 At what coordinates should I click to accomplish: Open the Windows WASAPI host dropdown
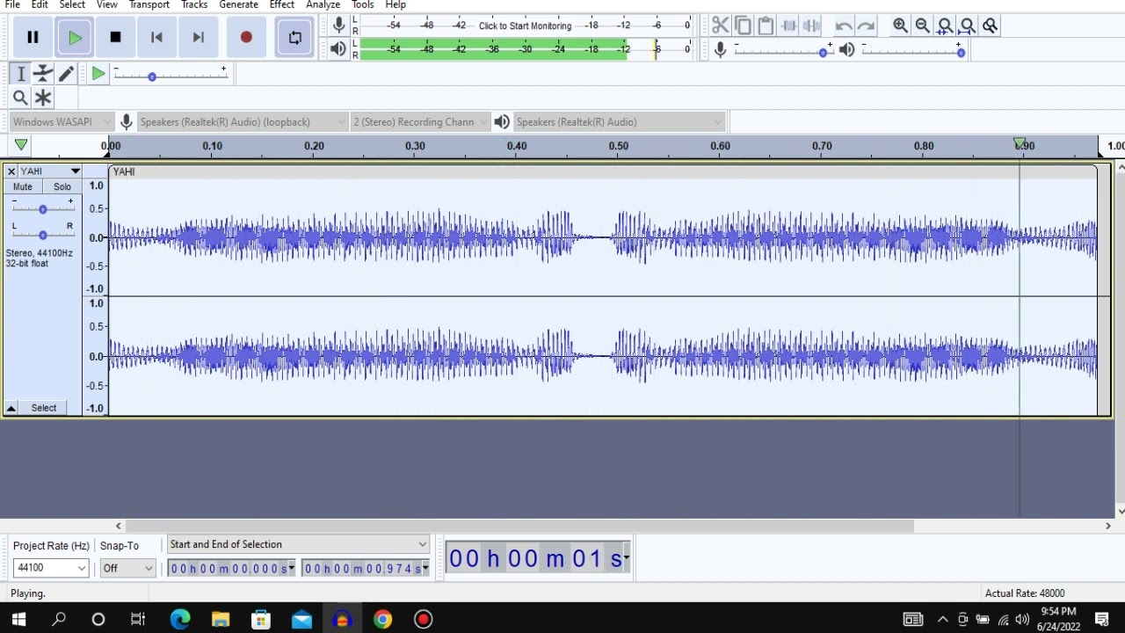(x=62, y=122)
